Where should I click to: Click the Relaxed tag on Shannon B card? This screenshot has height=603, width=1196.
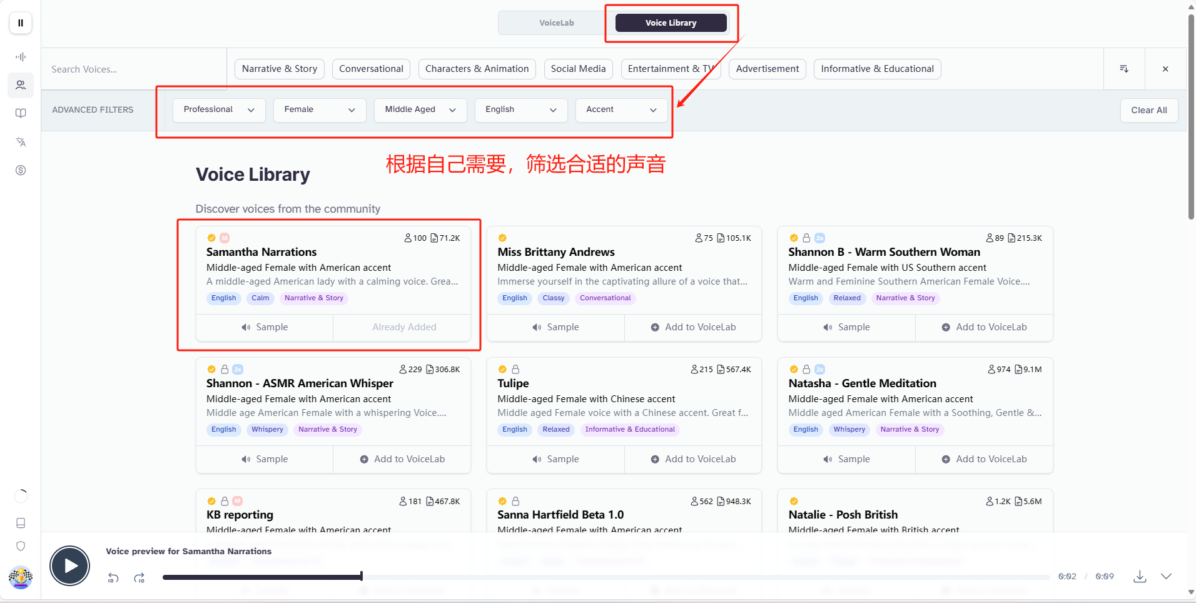[x=847, y=298]
